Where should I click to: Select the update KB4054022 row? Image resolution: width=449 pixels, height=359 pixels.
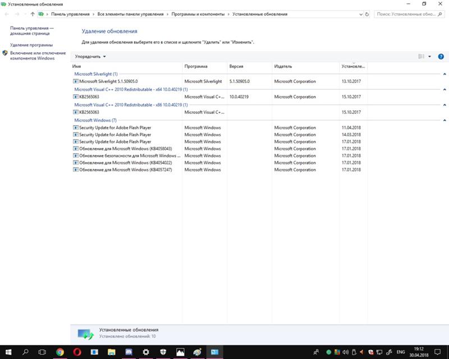tap(219, 163)
